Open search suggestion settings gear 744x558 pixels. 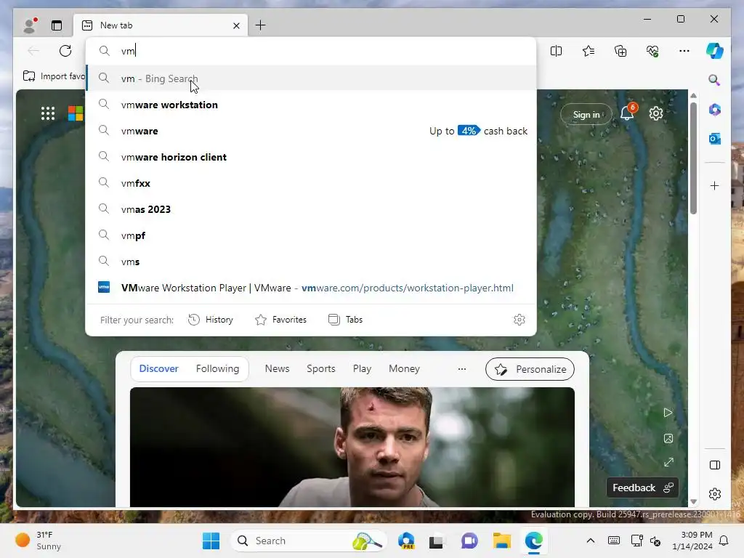(519, 320)
